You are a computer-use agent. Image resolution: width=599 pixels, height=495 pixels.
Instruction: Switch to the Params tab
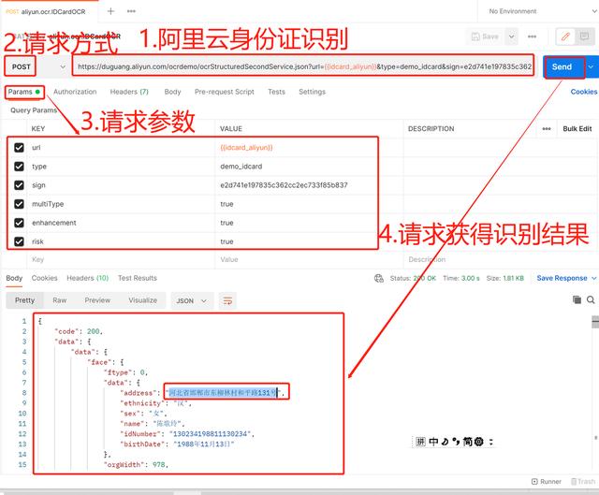pos(24,92)
